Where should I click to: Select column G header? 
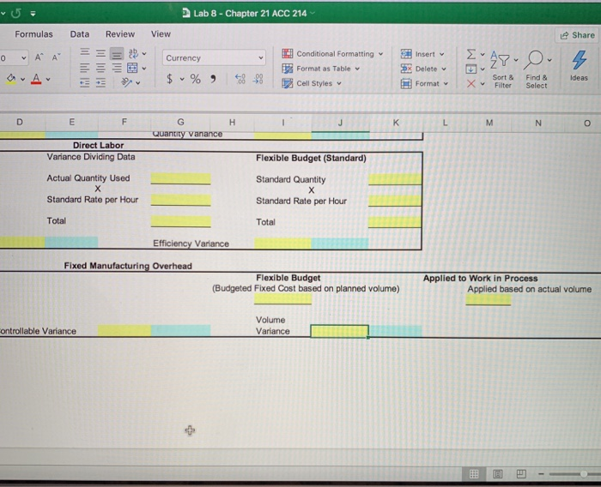point(180,122)
